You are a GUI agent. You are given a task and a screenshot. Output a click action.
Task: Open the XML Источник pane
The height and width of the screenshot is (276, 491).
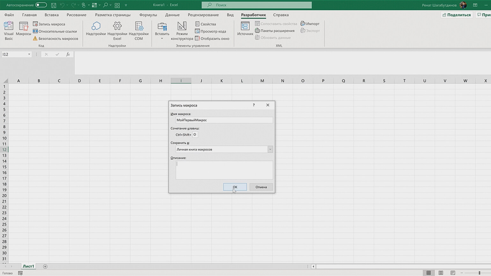tap(245, 29)
